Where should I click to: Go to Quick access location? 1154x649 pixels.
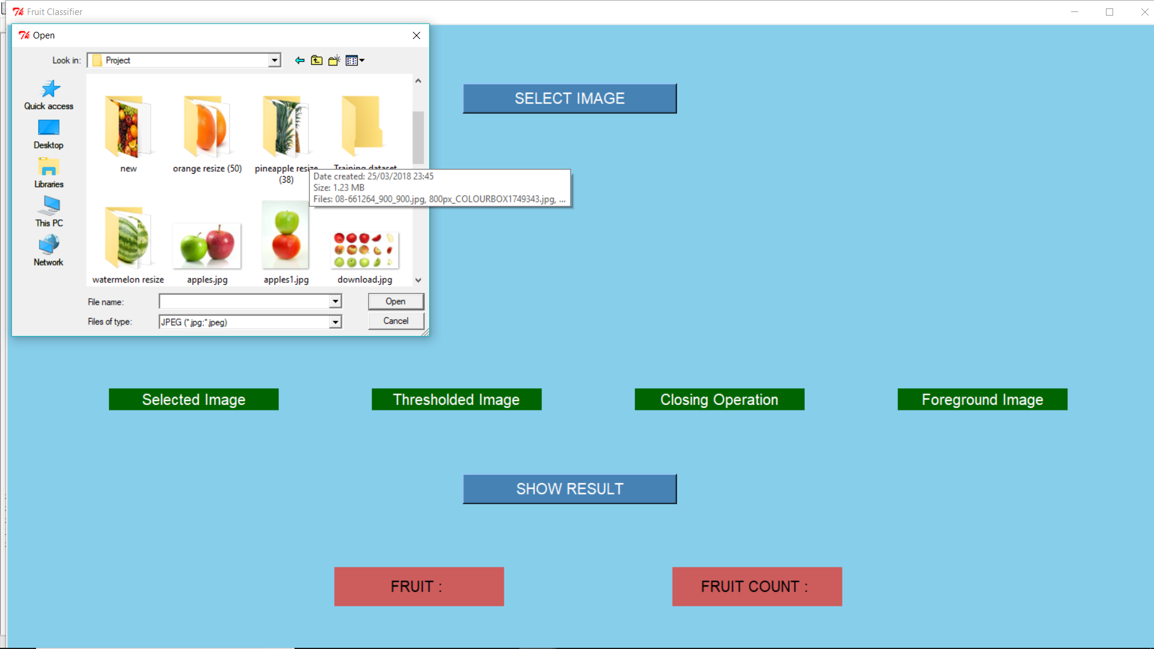49,95
